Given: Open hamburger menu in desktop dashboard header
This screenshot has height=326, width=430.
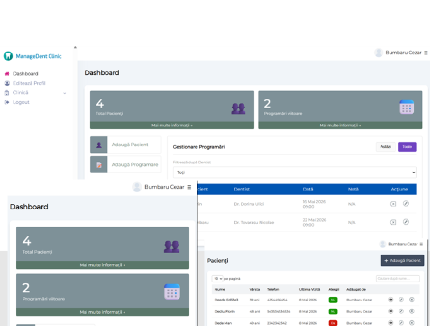Looking at the screenshot, I should [426, 52].
